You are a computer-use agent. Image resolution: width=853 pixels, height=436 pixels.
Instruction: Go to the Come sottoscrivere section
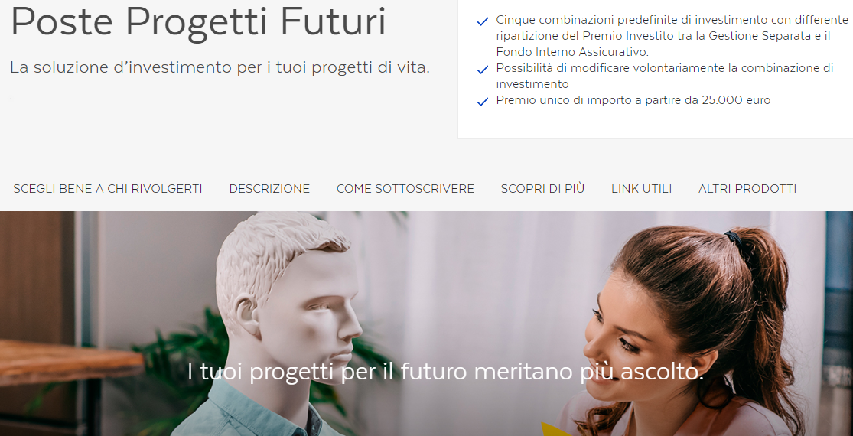405,189
